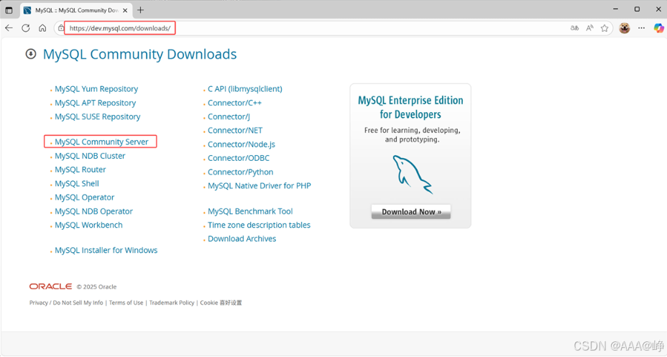Screen dimensions: 667x357
Task: Open MySQL Yum Repository link
Action: coord(96,89)
